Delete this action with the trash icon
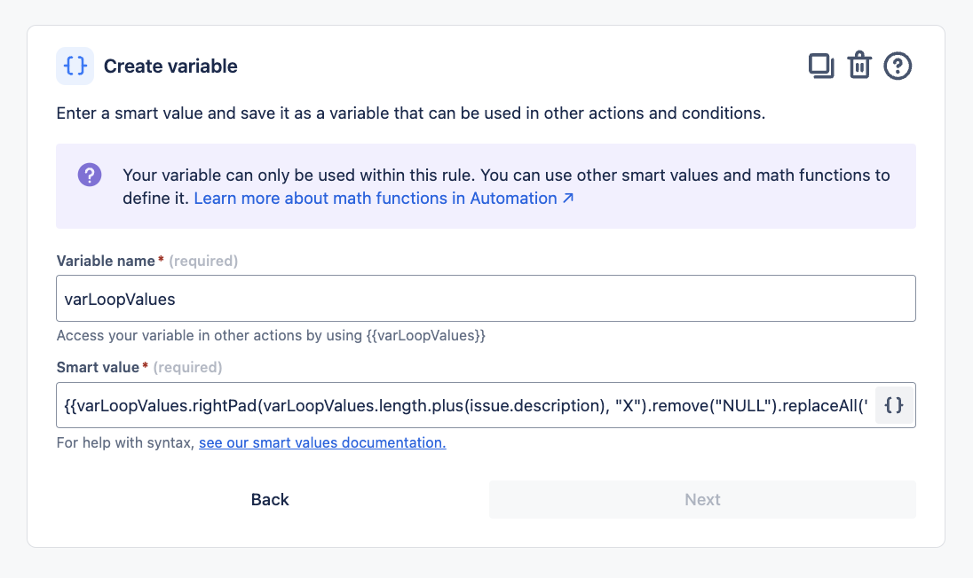 (x=859, y=66)
